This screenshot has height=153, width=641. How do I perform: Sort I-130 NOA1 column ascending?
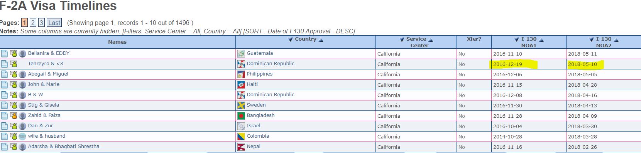[541, 39]
